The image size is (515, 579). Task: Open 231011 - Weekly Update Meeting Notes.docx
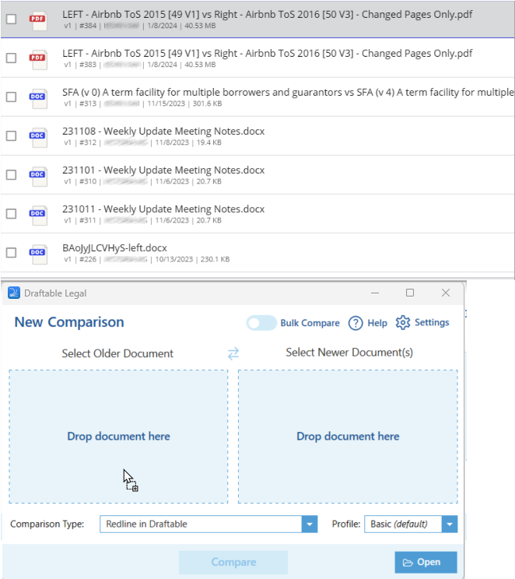[x=163, y=209]
